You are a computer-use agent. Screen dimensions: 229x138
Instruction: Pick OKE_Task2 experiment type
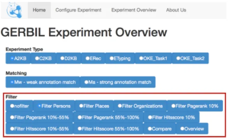(190, 58)
